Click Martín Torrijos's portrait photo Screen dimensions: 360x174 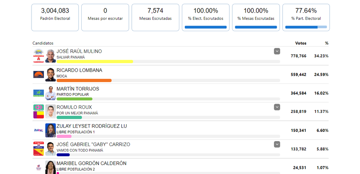pos(51,93)
